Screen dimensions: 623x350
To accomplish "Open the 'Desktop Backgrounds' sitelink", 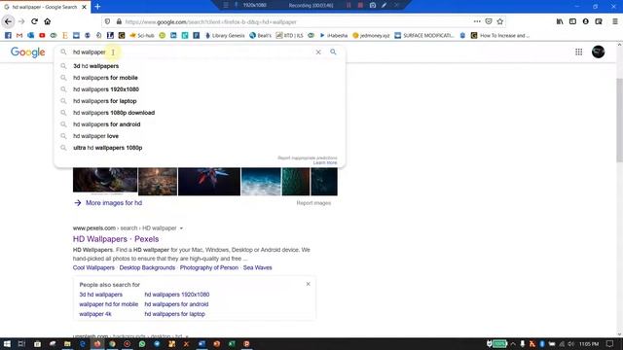I will click(x=147, y=267).
